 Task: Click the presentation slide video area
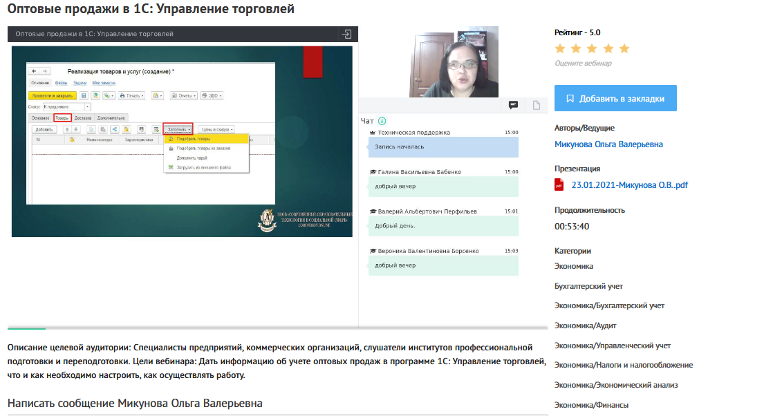[183, 141]
